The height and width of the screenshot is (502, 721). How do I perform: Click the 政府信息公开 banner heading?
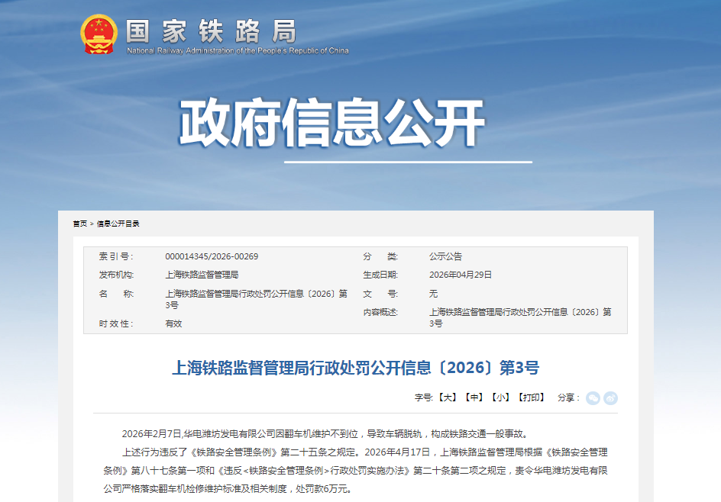point(332,122)
